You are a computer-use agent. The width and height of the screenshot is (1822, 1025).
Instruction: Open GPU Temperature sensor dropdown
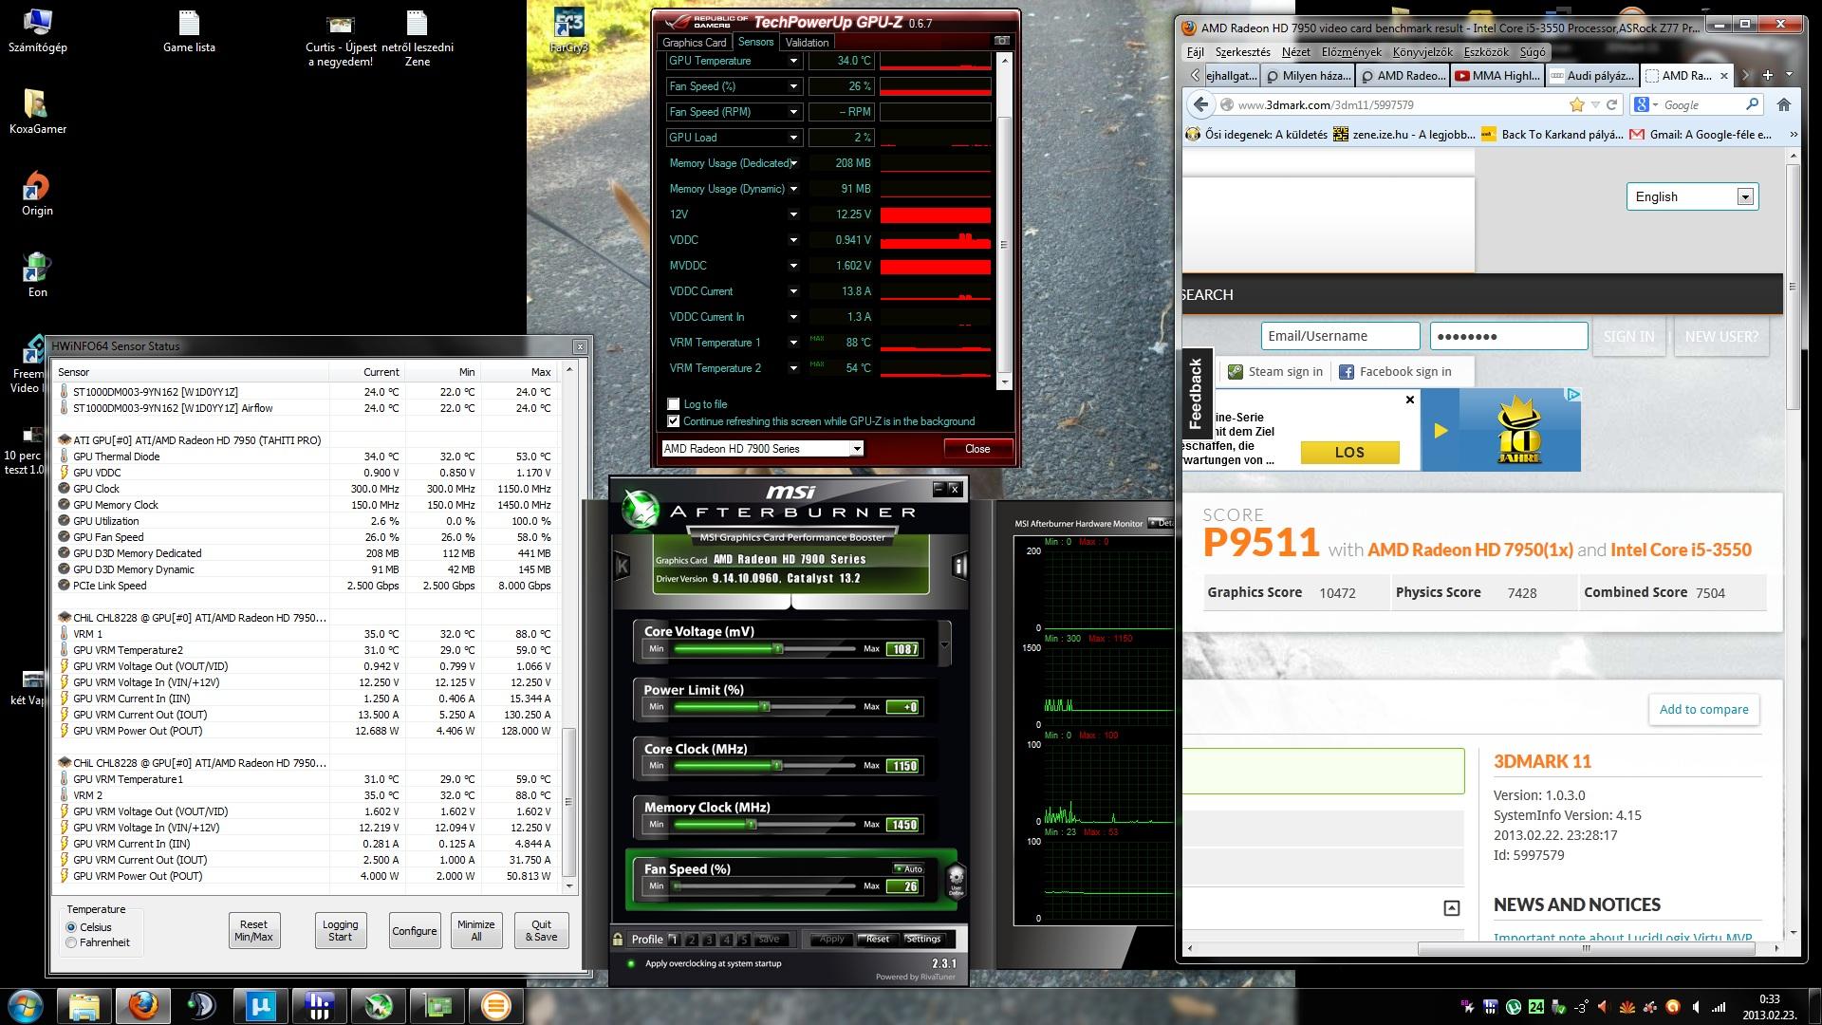click(x=793, y=61)
